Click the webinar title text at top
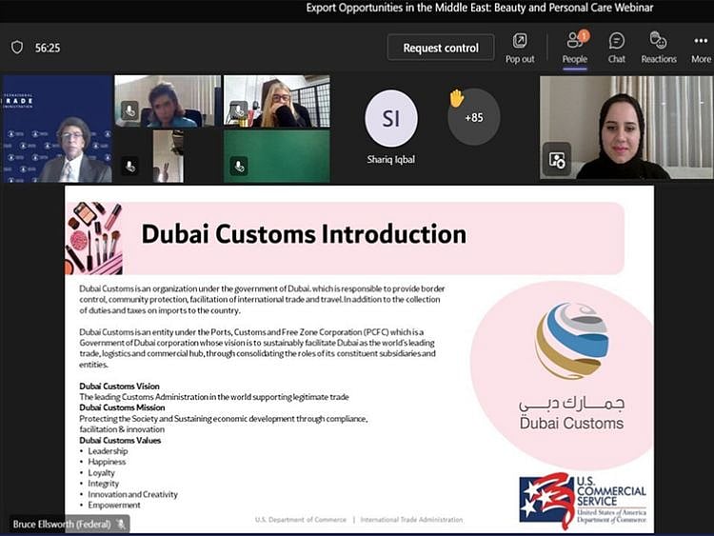714x536 pixels. click(480, 8)
